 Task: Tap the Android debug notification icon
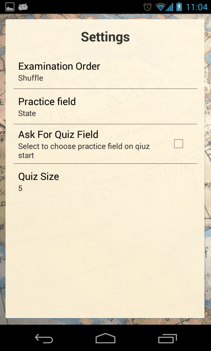coord(23,7)
